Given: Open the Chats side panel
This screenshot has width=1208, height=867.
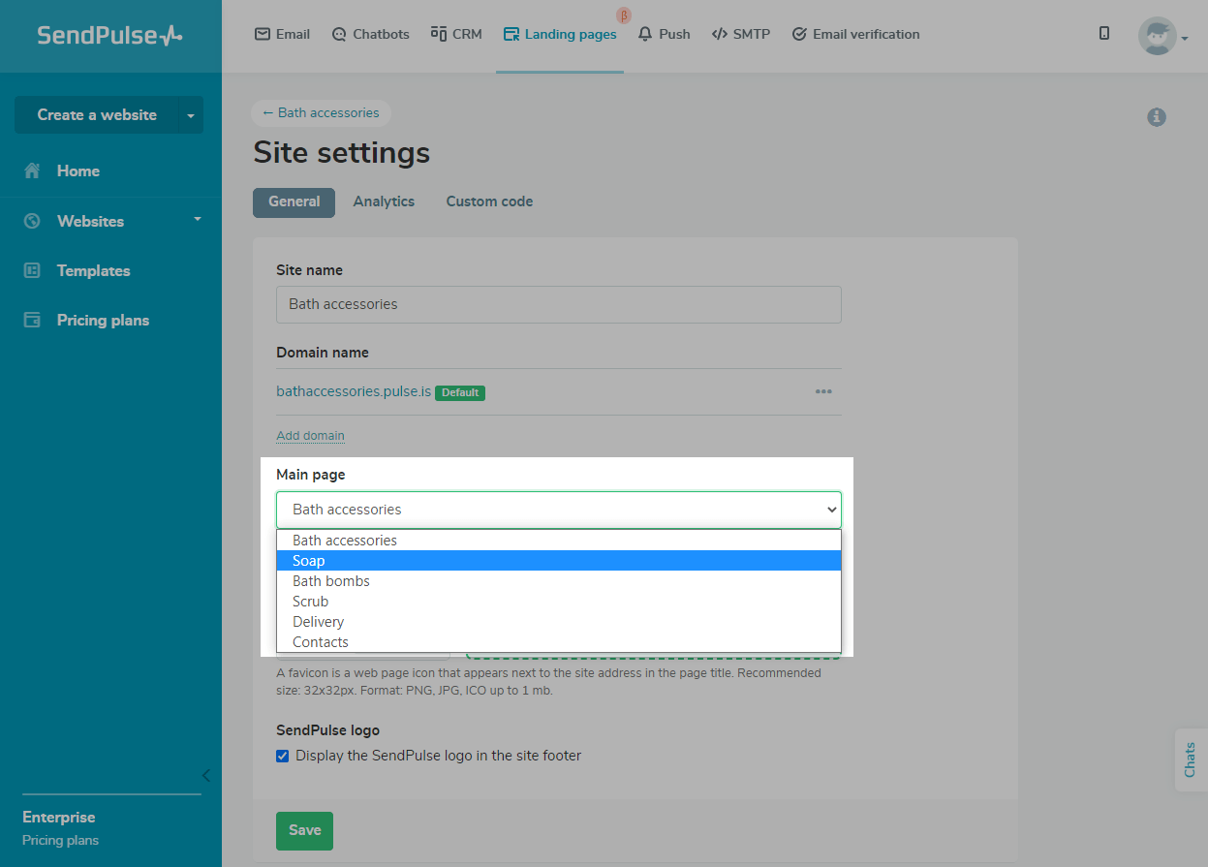Looking at the screenshot, I should click(x=1191, y=759).
